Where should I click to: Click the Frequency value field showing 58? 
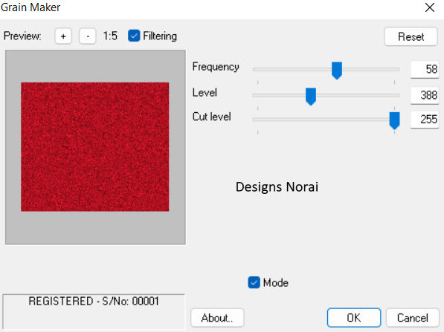pyautogui.click(x=425, y=69)
